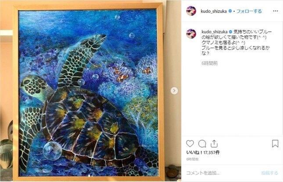Share the post with upload icon
Viewport: 283px width, 182px height.
coord(214,143)
